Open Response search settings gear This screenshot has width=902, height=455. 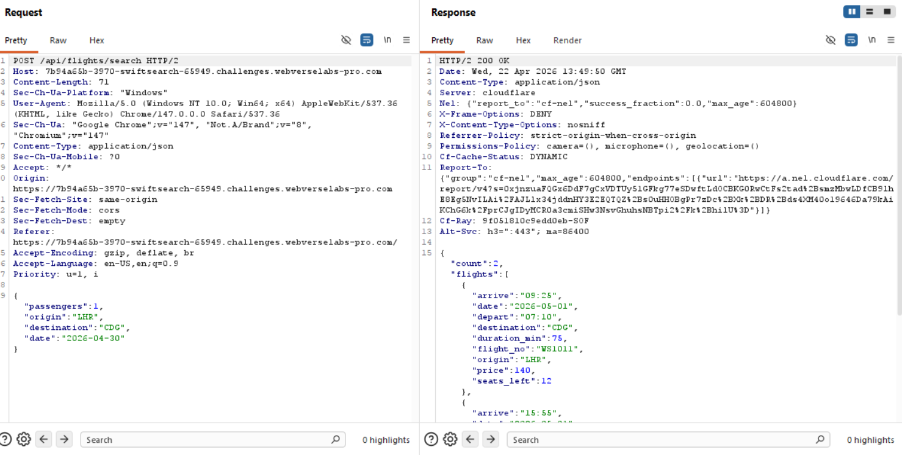(x=450, y=439)
